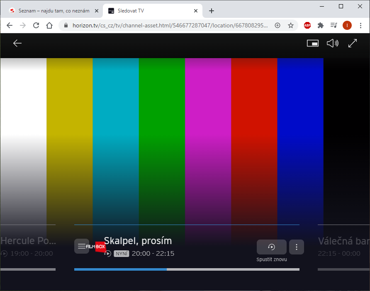Click the NYNÍ live badge

(121, 254)
